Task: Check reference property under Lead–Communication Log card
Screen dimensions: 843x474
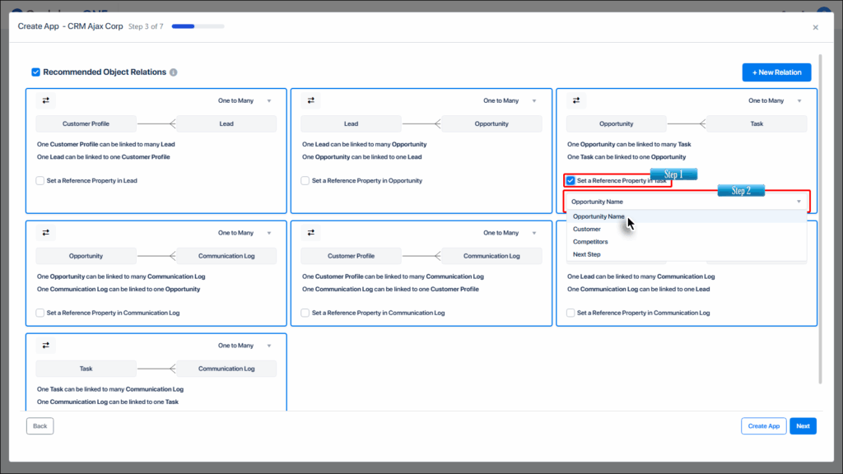Action: pyautogui.click(x=571, y=313)
